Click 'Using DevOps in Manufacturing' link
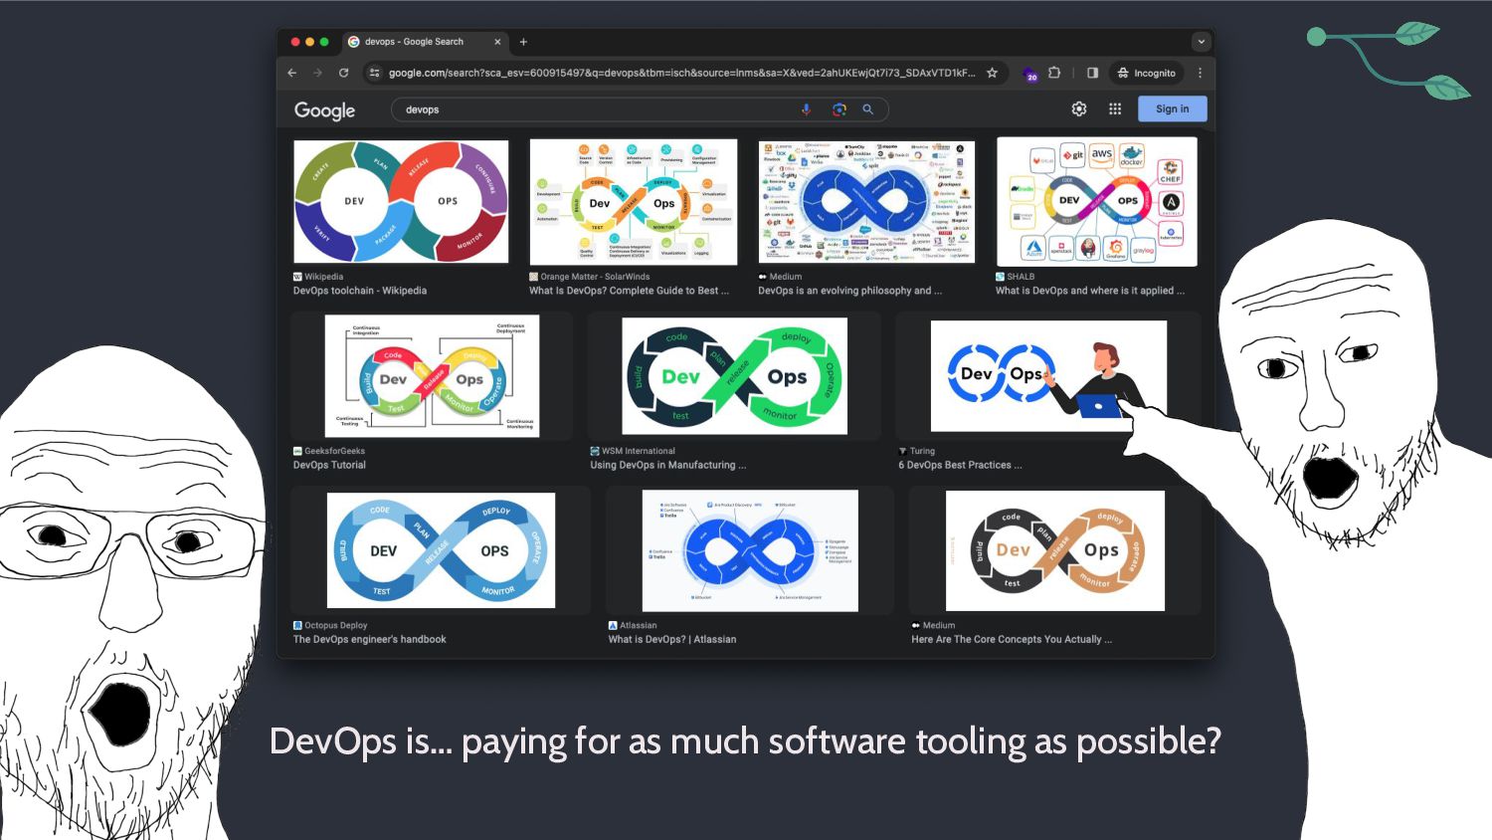Screen dimensions: 1492x840 pos(667,465)
